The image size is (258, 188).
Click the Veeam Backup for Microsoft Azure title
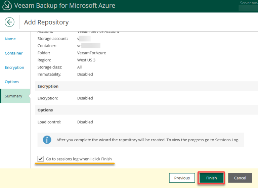64,6
